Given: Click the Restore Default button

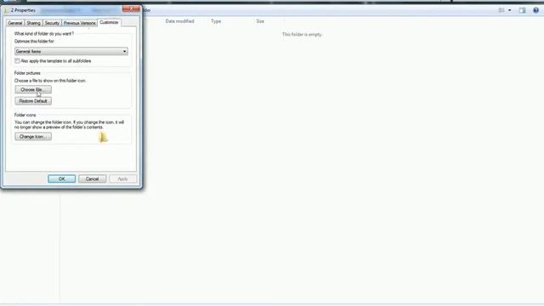Looking at the screenshot, I should tap(33, 101).
